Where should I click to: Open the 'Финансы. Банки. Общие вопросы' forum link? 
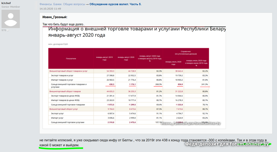(x=62, y=4)
